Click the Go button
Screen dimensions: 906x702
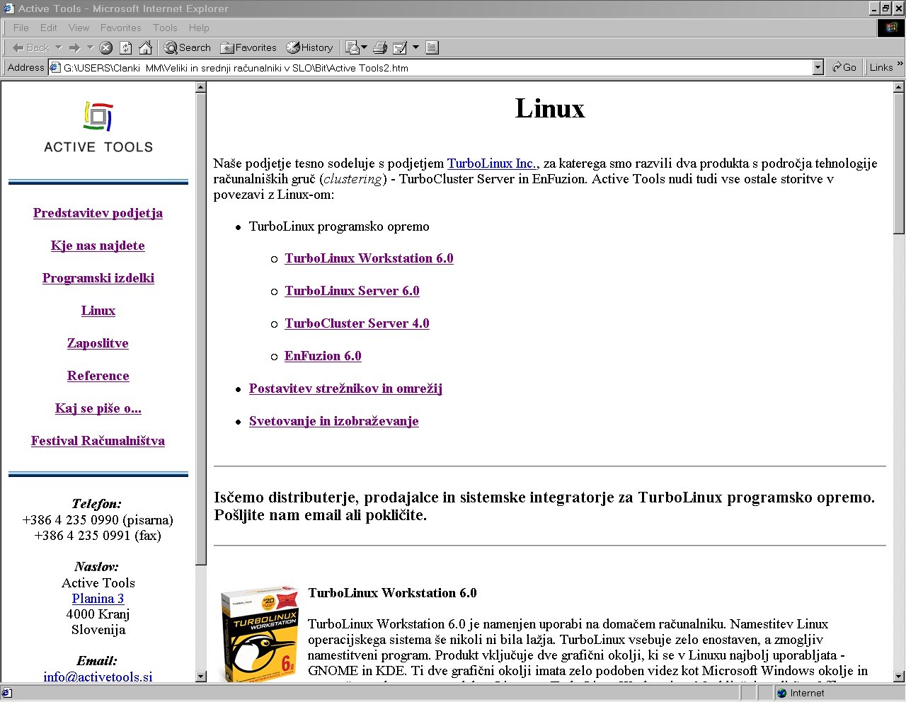[x=844, y=67]
